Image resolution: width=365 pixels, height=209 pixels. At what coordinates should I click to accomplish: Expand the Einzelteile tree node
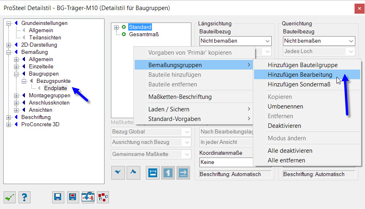tap(16, 67)
